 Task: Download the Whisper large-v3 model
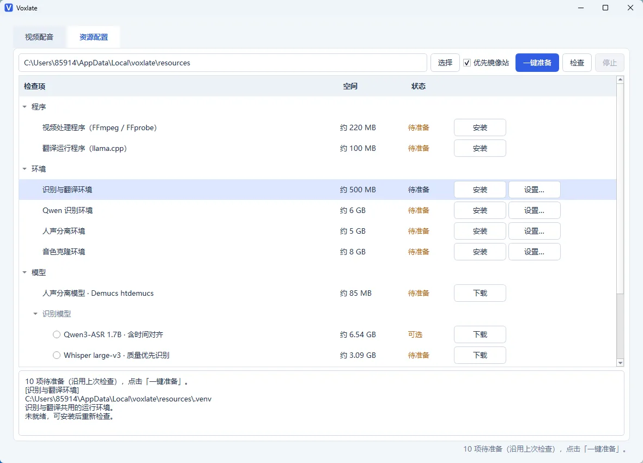480,355
